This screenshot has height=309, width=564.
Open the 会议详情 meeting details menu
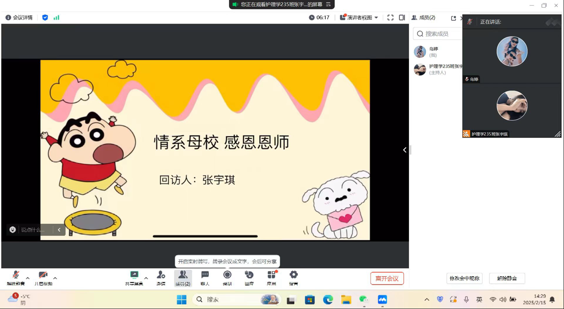click(x=19, y=18)
